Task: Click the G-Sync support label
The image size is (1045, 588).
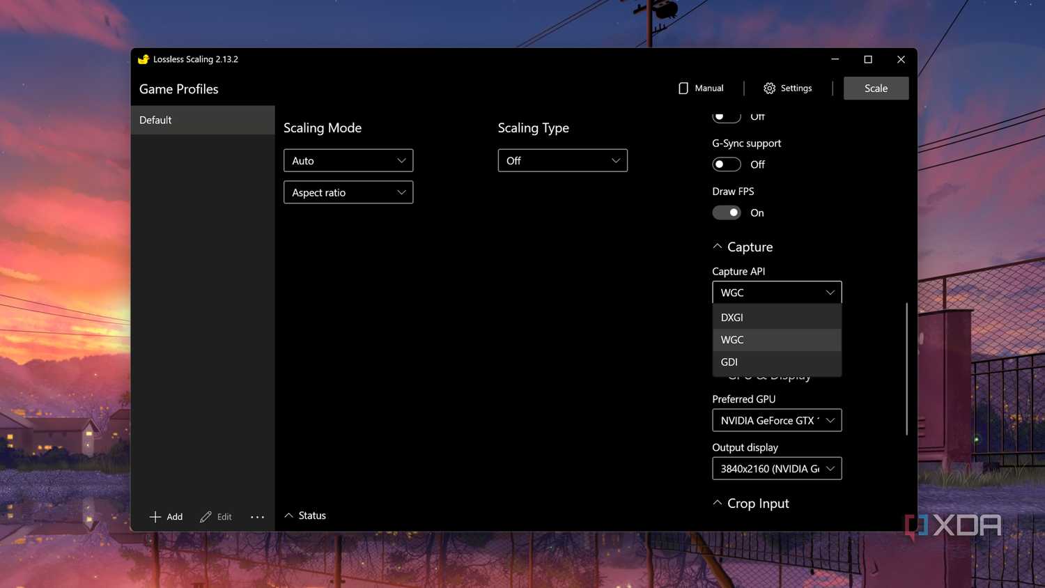Action: point(747,144)
